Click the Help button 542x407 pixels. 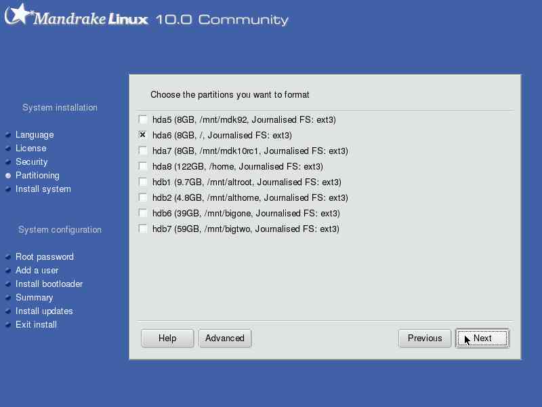point(167,338)
